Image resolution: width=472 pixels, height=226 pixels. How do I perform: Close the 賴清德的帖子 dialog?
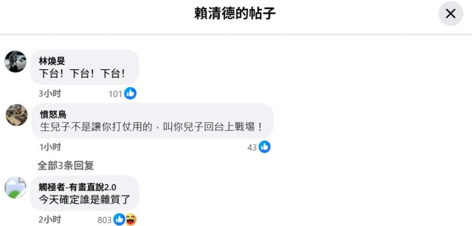coord(450,13)
